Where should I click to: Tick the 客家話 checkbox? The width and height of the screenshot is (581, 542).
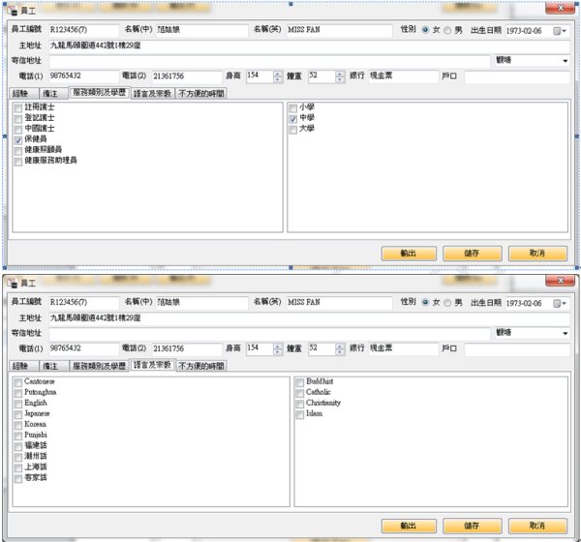pyautogui.click(x=18, y=479)
